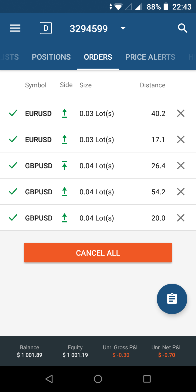Tap the Distance column header
Image resolution: width=196 pixels, height=392 pixels.
(152, 85)
